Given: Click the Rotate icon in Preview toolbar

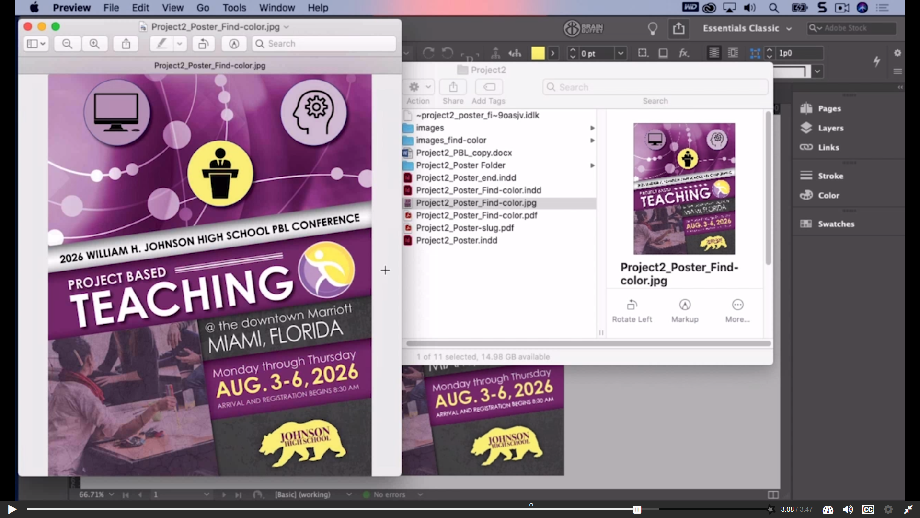Looking at the screenshot, I should (203, 44).
